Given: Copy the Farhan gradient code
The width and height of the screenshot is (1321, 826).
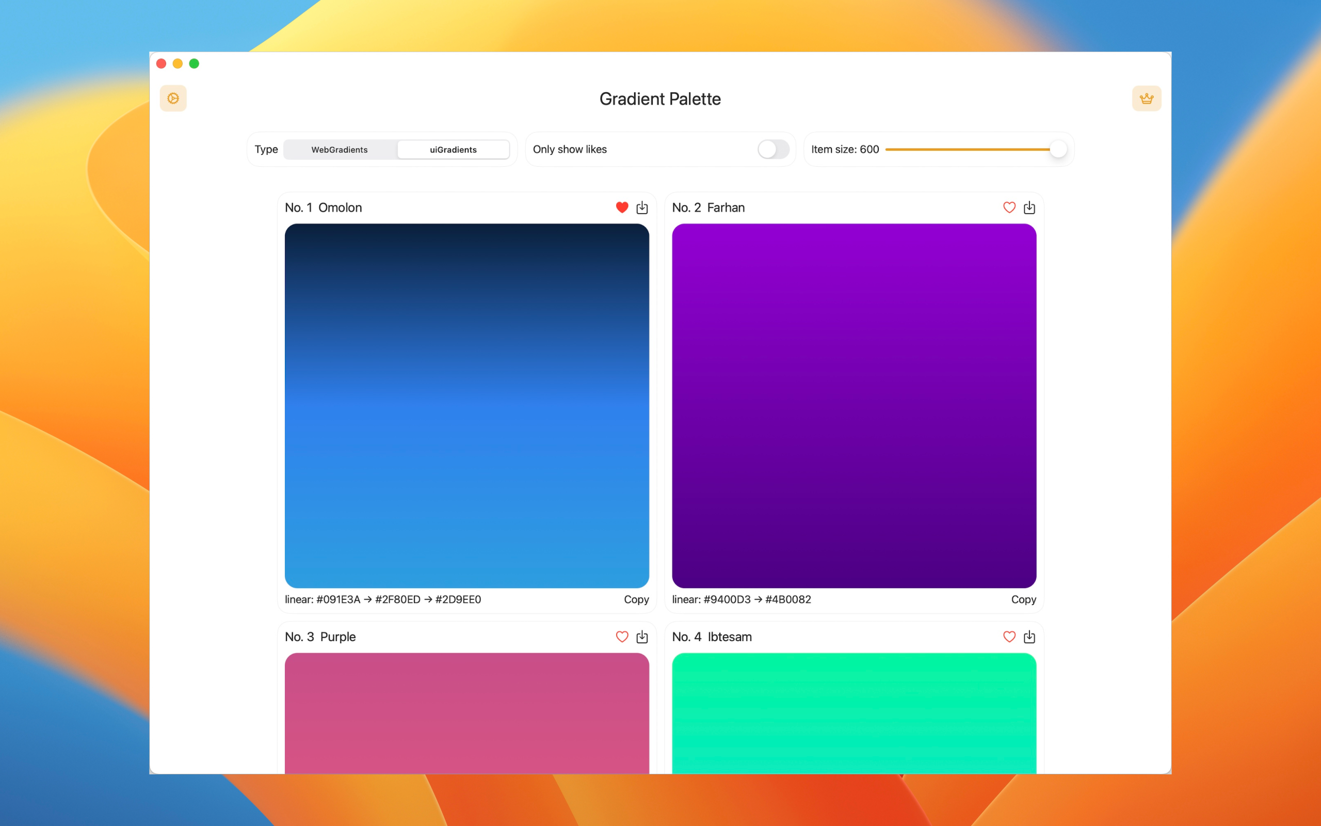Looking at the screenshot, I should 1023,599.
